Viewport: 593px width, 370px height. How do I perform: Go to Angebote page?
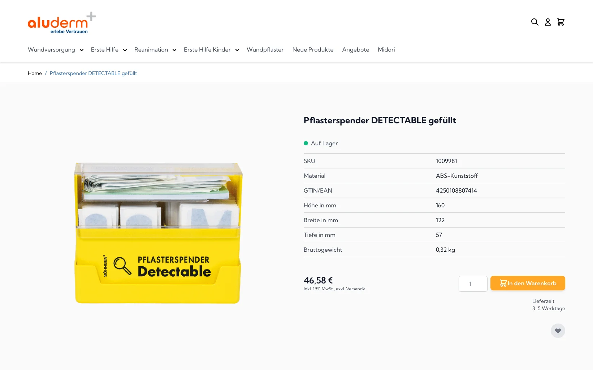356,50
